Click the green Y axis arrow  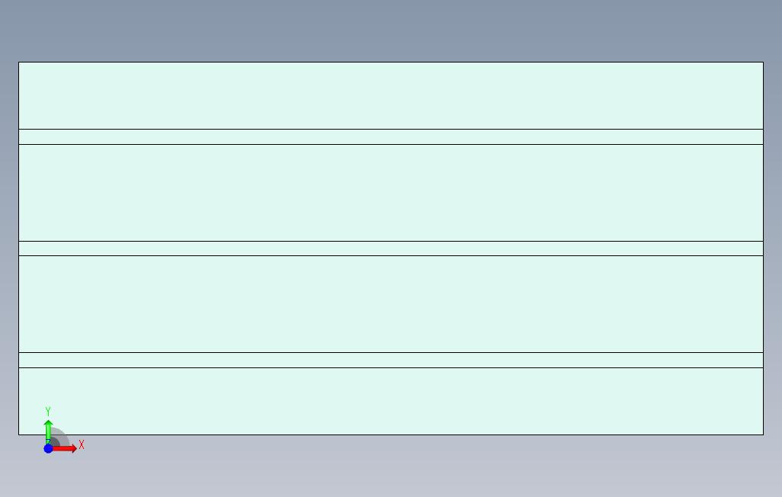coord(48,431)
